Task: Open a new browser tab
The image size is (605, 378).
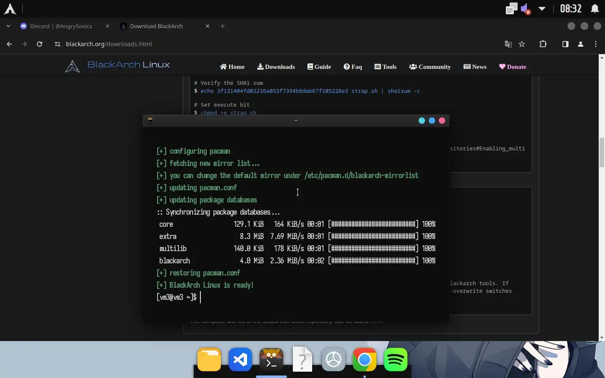Action: click(223, 26)
